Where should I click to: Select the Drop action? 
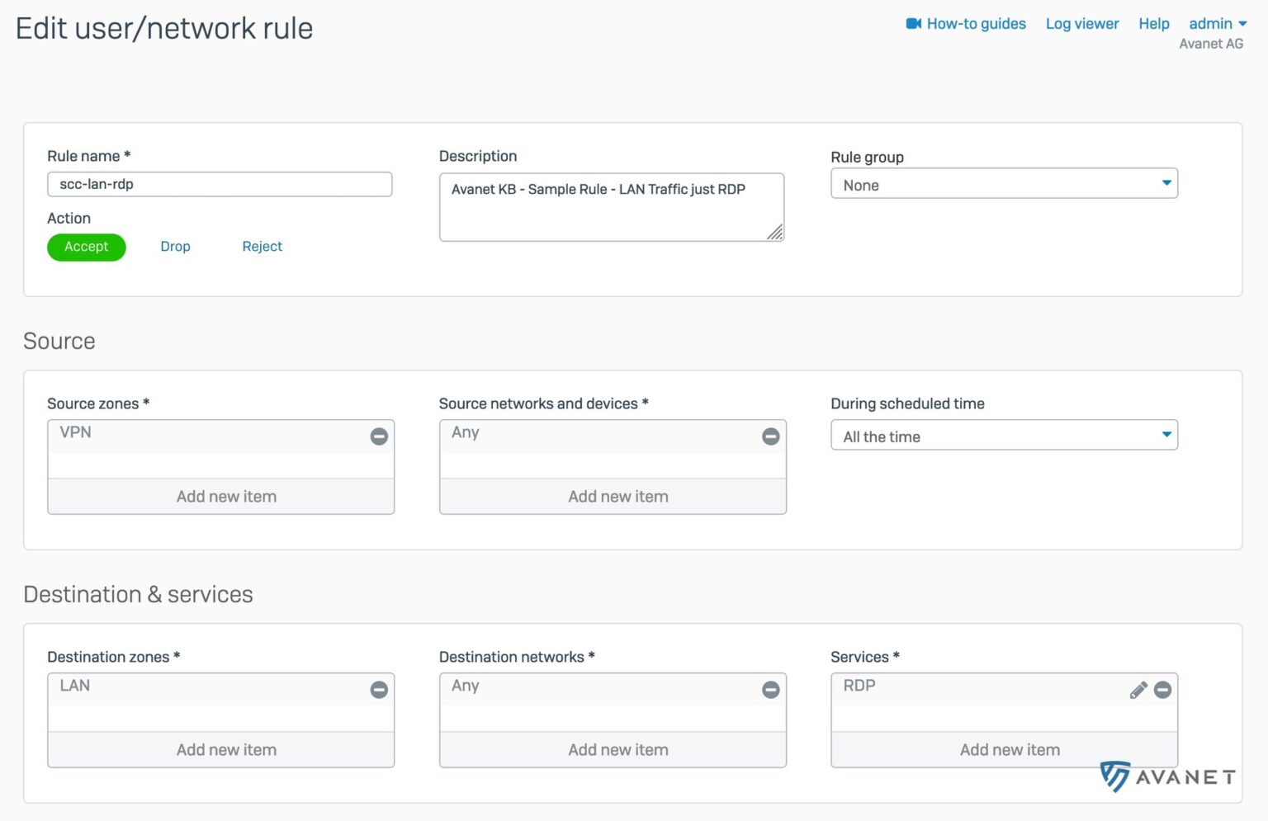pos(175,246)
